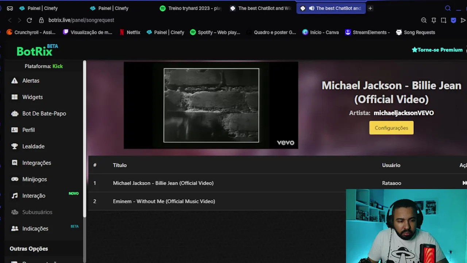The width and height of the screenshot is (467, 263).
Task: Open the browser zoom-out magnifier icon
Action: (x=424, y=20)
